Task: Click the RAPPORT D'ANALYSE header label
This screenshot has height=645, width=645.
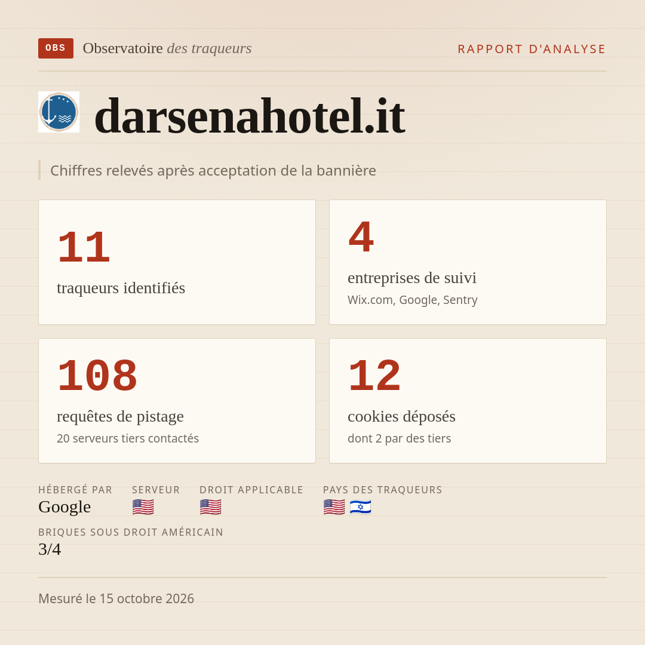Action: pyautogui.click(x=532, y=49)
